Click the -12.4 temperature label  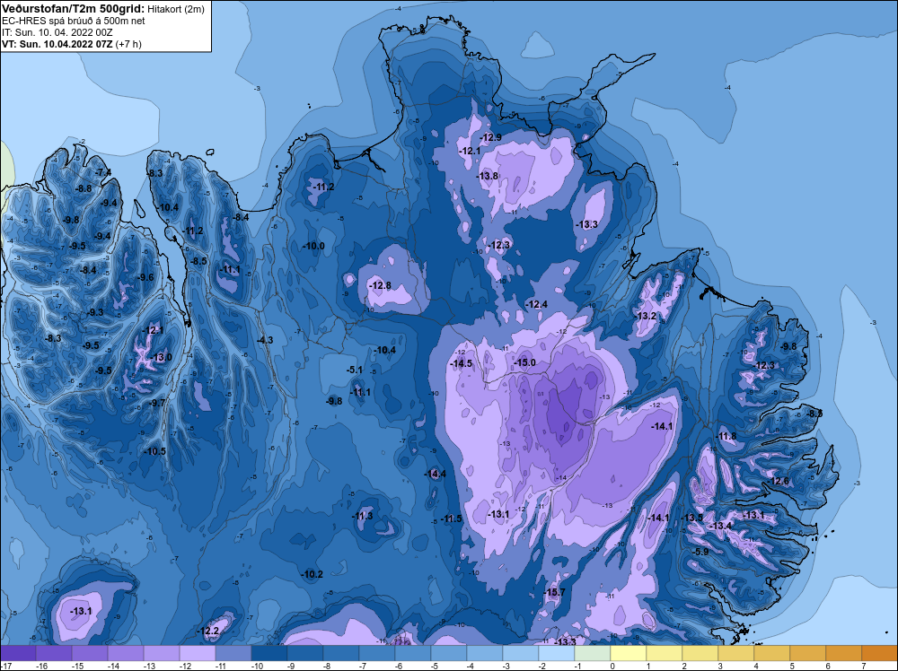tap(537, 304)
